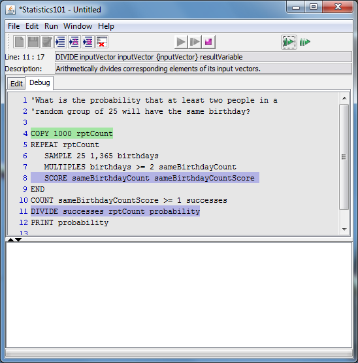Open the Run menu

[x=51, y=26]
